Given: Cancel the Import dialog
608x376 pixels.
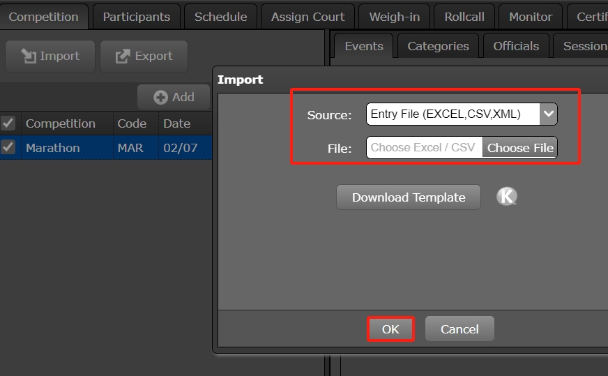Looking at the screenshot, I should point(459,329).
